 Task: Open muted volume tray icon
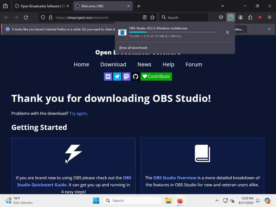232,201
